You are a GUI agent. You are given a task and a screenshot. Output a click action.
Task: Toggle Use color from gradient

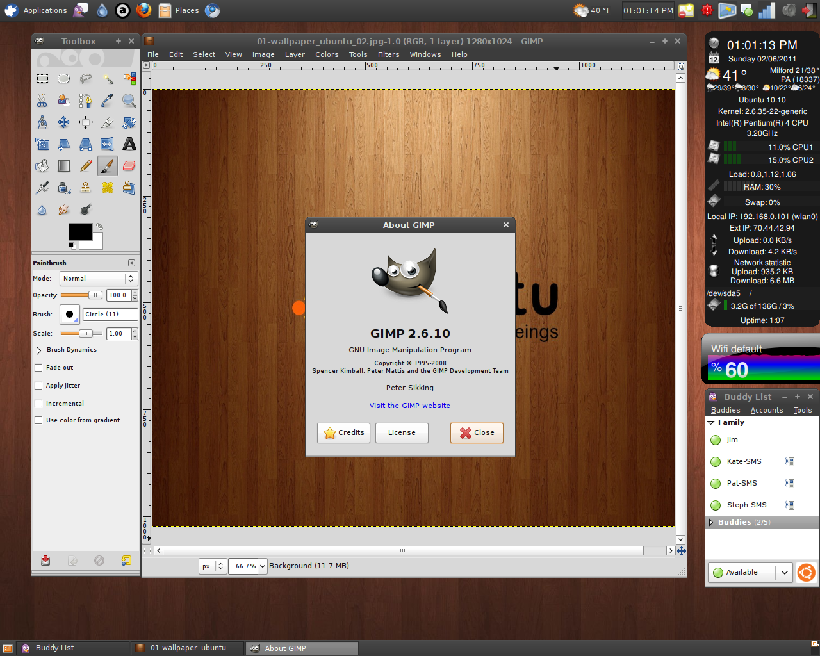pyautogui.click(x=38, y=420)
